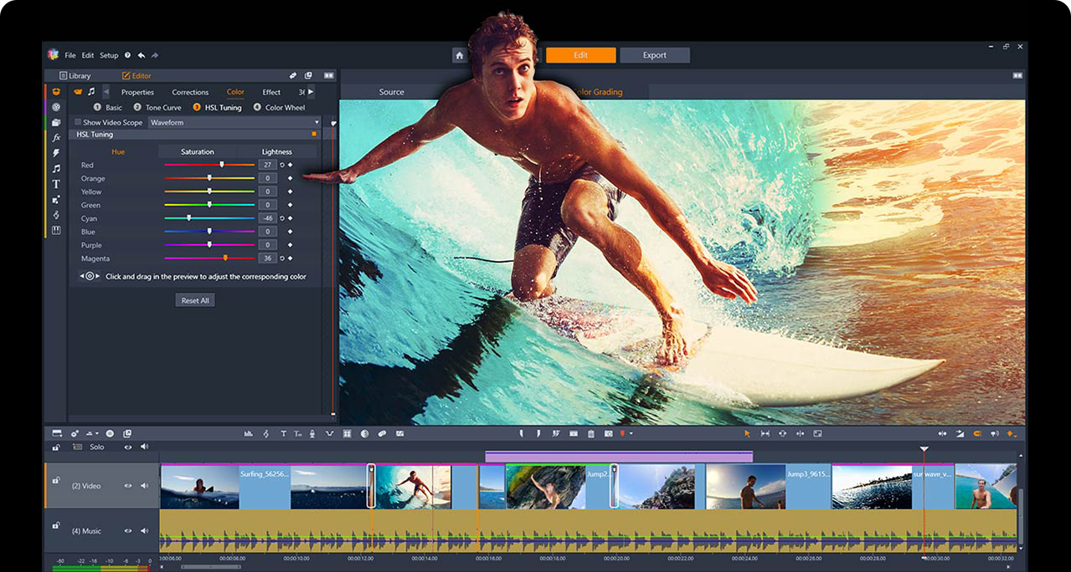Activate the on-preview color selector tool
The width and height of the screenshot is (1071, 572).
pos(90,276)
